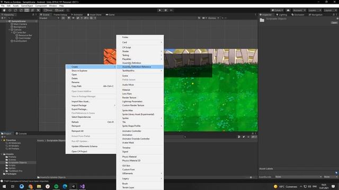Toggle Local/Global handle rotation
This screenshot has height=190, width=339.
click(x=59, y=11)
